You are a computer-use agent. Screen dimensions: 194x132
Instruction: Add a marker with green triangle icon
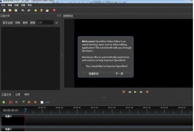pos(23,102)
